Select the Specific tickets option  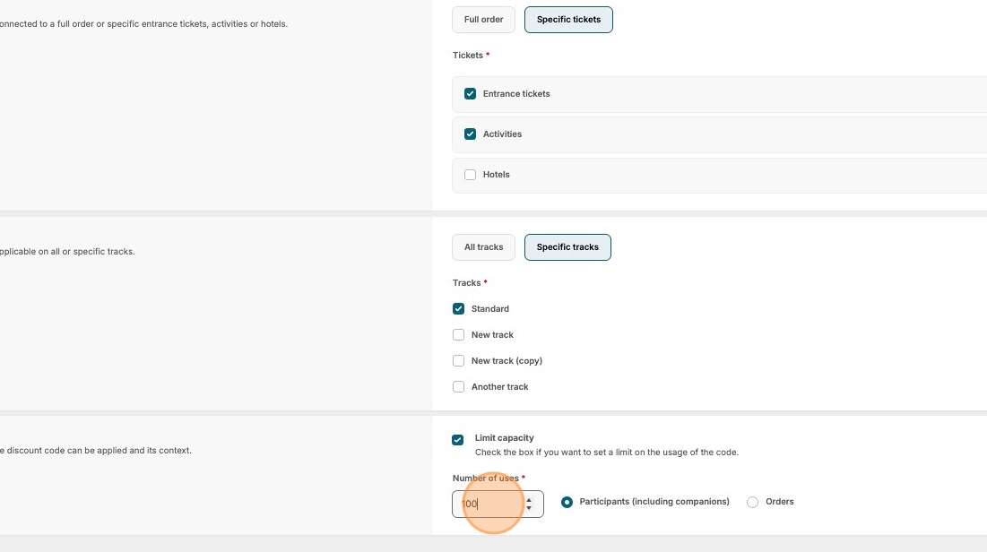(x=568, y=19)
